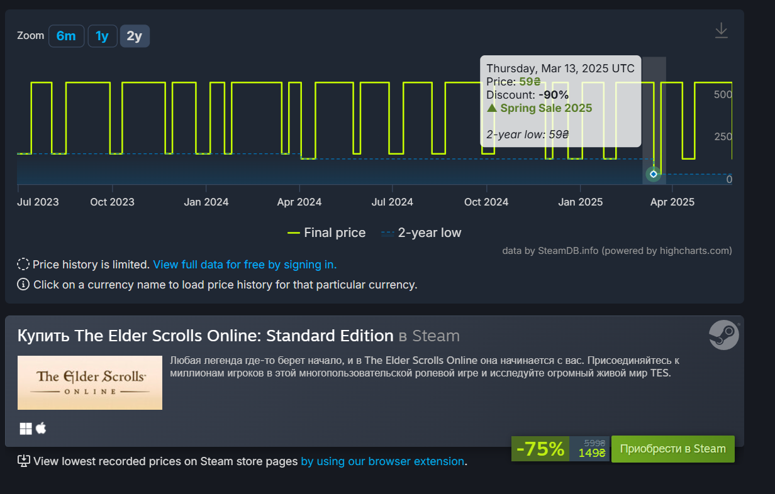Image resolution: width=775 pixels, height=494 pixels.
Task: Click the highlighted Mar 13 2025 data point
Action: (x=654, y=174)
